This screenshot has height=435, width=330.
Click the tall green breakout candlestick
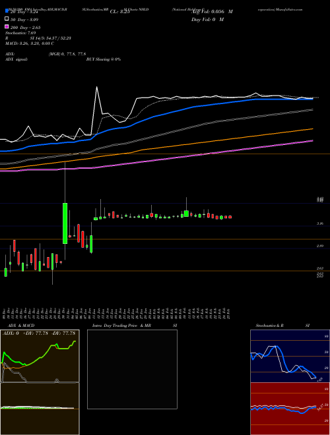click(x=65, y=223)
